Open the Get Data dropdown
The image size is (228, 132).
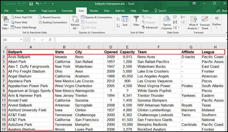click(x=6, y=23)
